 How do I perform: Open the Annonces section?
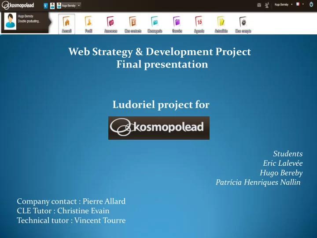tap(111, 24)
